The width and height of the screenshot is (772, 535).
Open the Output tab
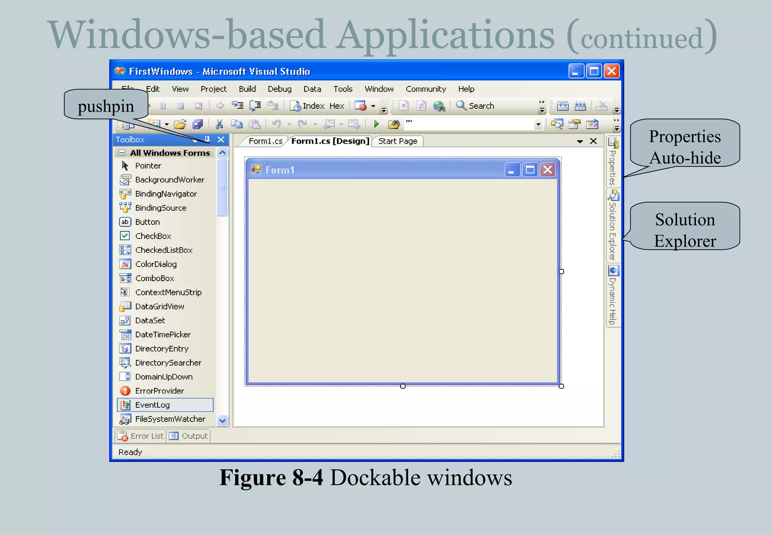tap(188, 436)
